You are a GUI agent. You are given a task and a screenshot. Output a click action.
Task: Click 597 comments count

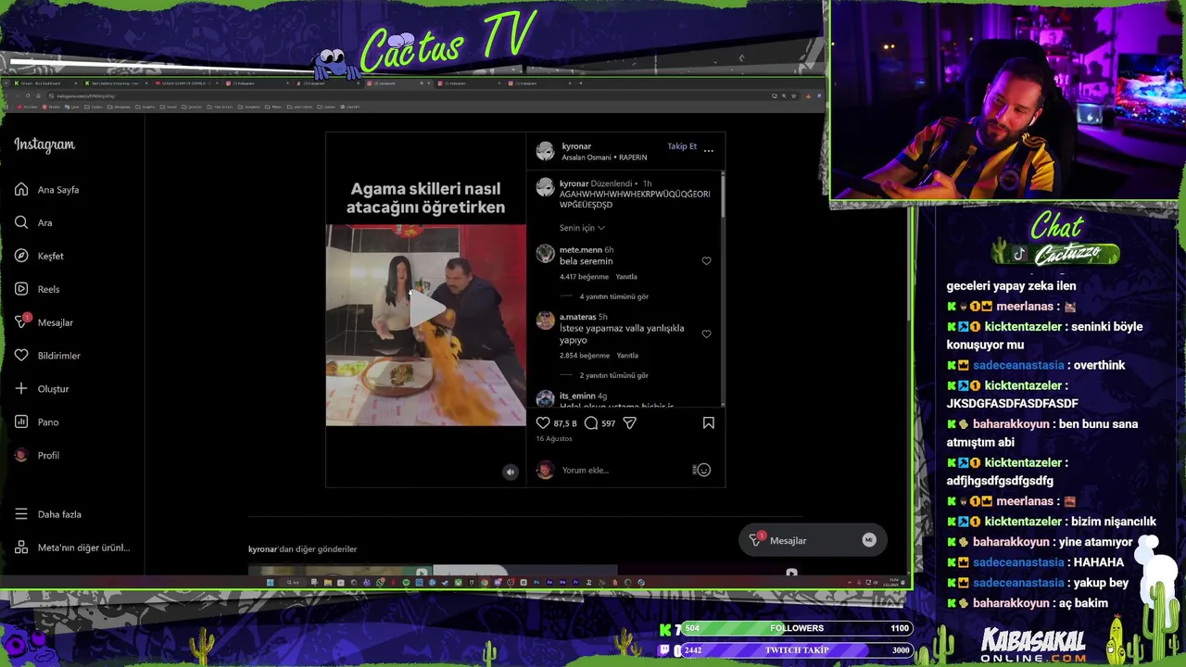[x=608, y=423]
